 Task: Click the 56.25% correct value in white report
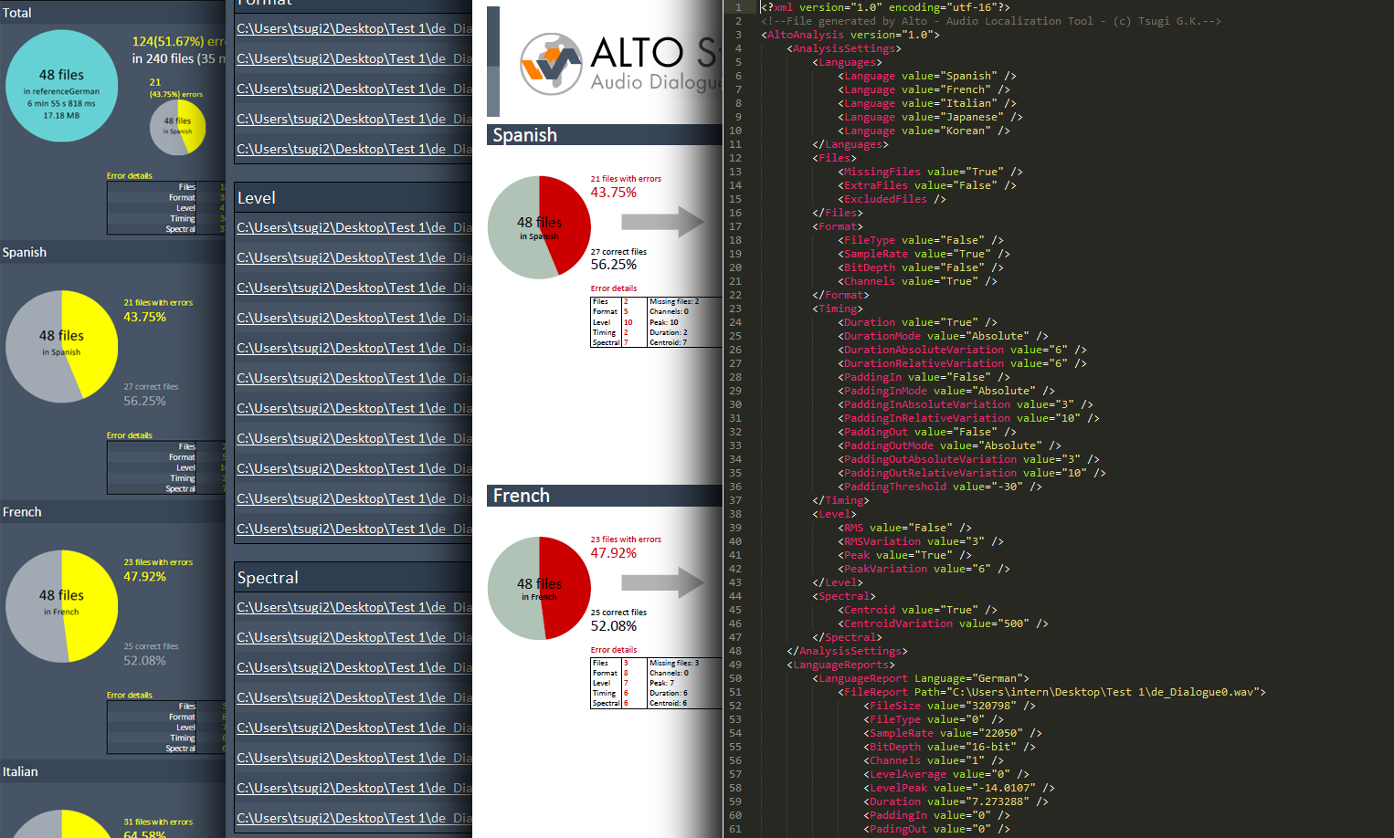click(614, 265)
